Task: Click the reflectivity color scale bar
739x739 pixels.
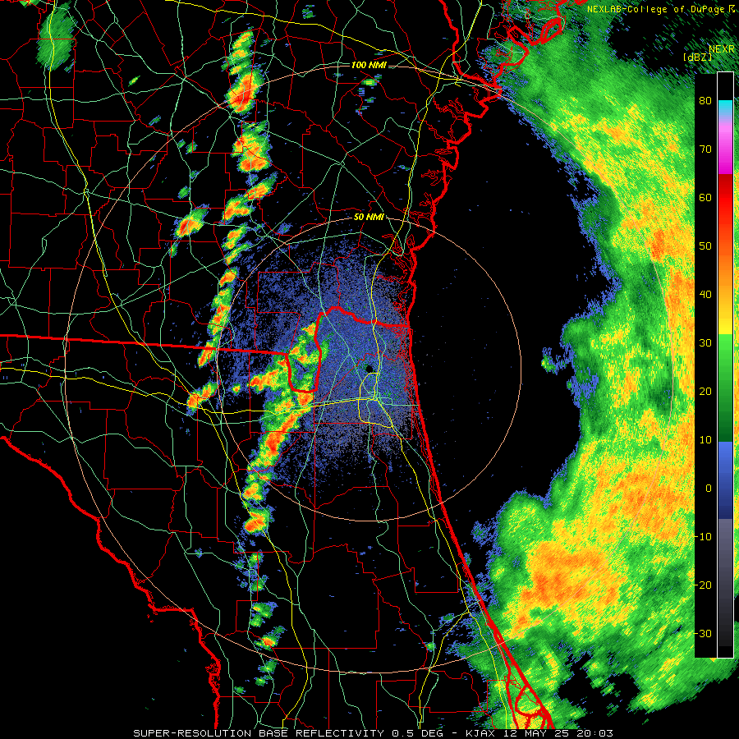Action: click(725, 365)
